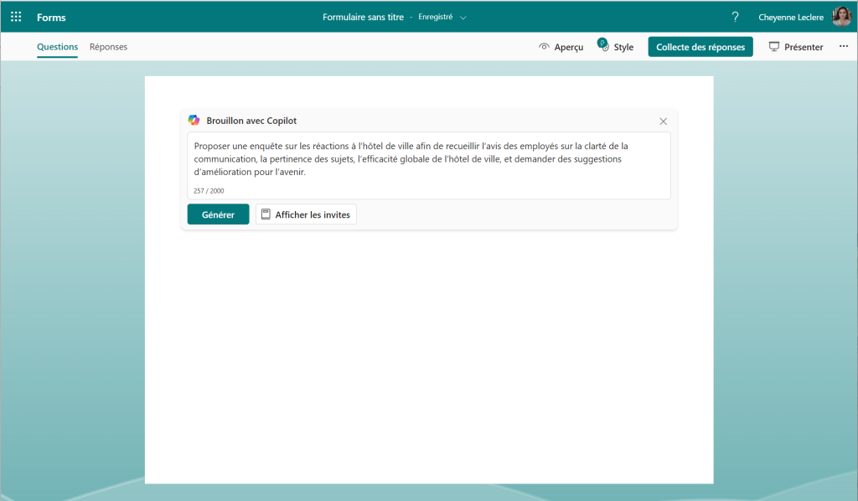The height and width of the screenshot is (501, 858).
Task: Open the more options ellipsis menu
Action: pyautogui.click(x=843, y=47)
